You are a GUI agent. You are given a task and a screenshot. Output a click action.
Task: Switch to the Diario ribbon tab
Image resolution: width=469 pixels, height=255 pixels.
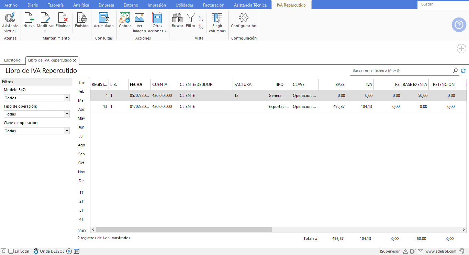[x=33, y=5]
